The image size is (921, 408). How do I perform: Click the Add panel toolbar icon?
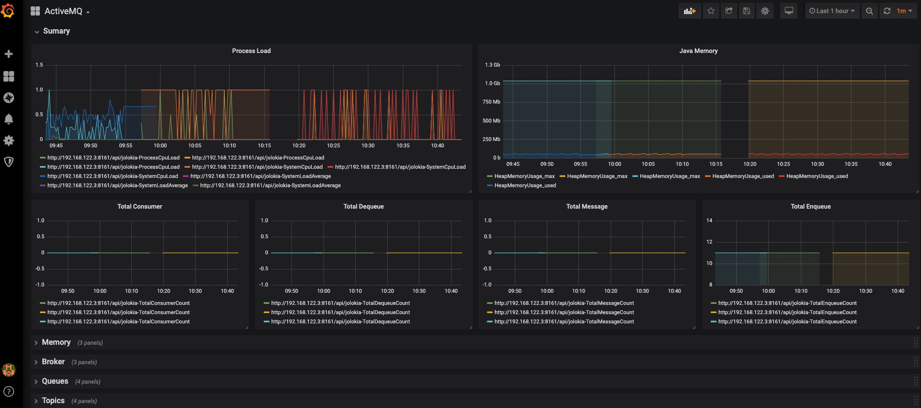pyautogui.click(x=689, y=11)
